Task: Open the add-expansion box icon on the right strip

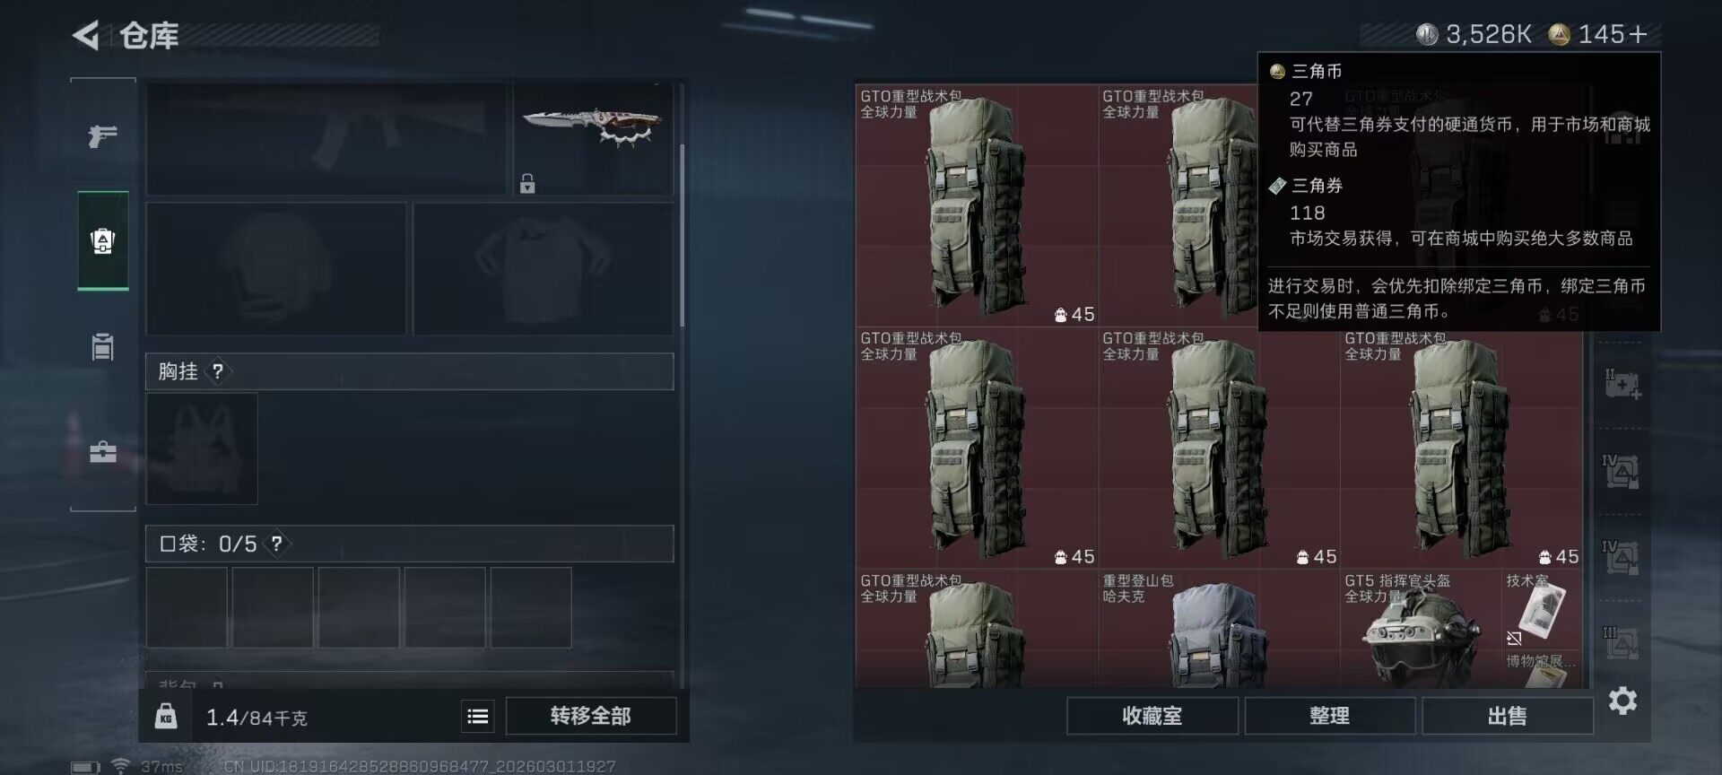Action: click(x=1622, y=384)
